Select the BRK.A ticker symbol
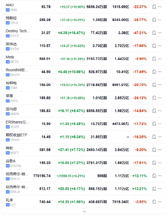 (x=15, y=179)
